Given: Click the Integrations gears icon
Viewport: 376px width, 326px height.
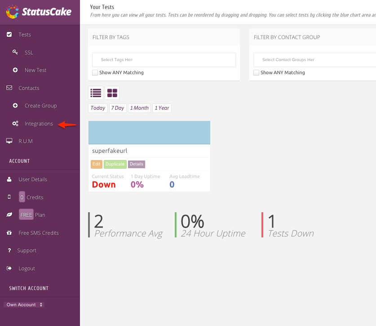Looking at the screenshot, I should (x=15, y=124).
